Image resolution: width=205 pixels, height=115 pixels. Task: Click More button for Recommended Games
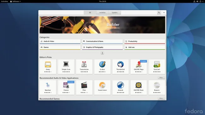click(161, 98)
